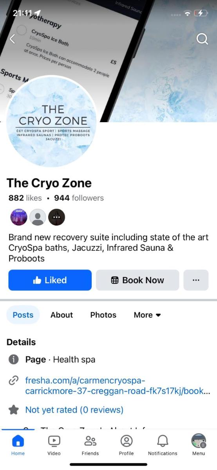
Task: Open the 944 followers count
Action: pos(79,198)
